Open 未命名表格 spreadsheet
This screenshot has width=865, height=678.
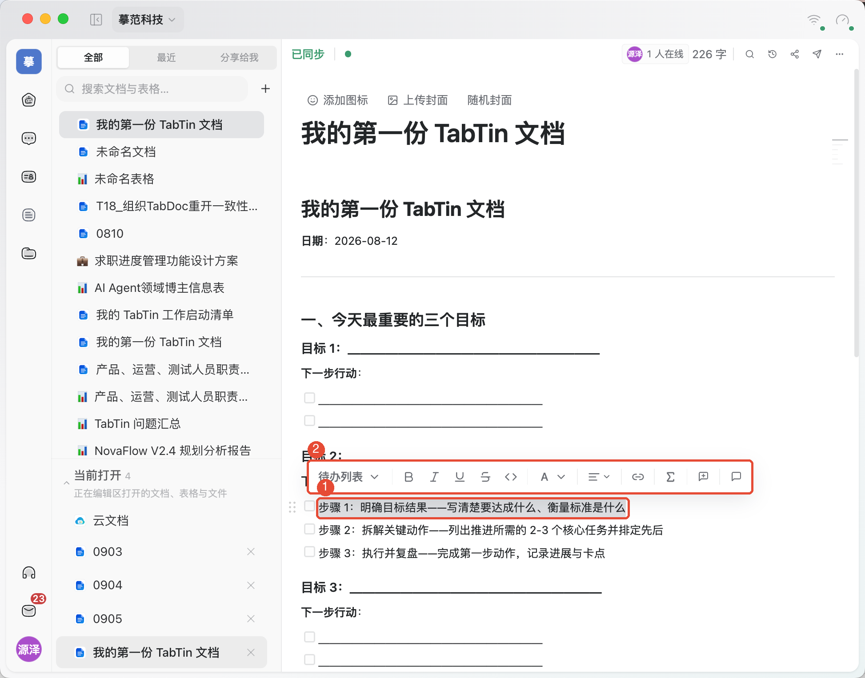coord(161,179)
